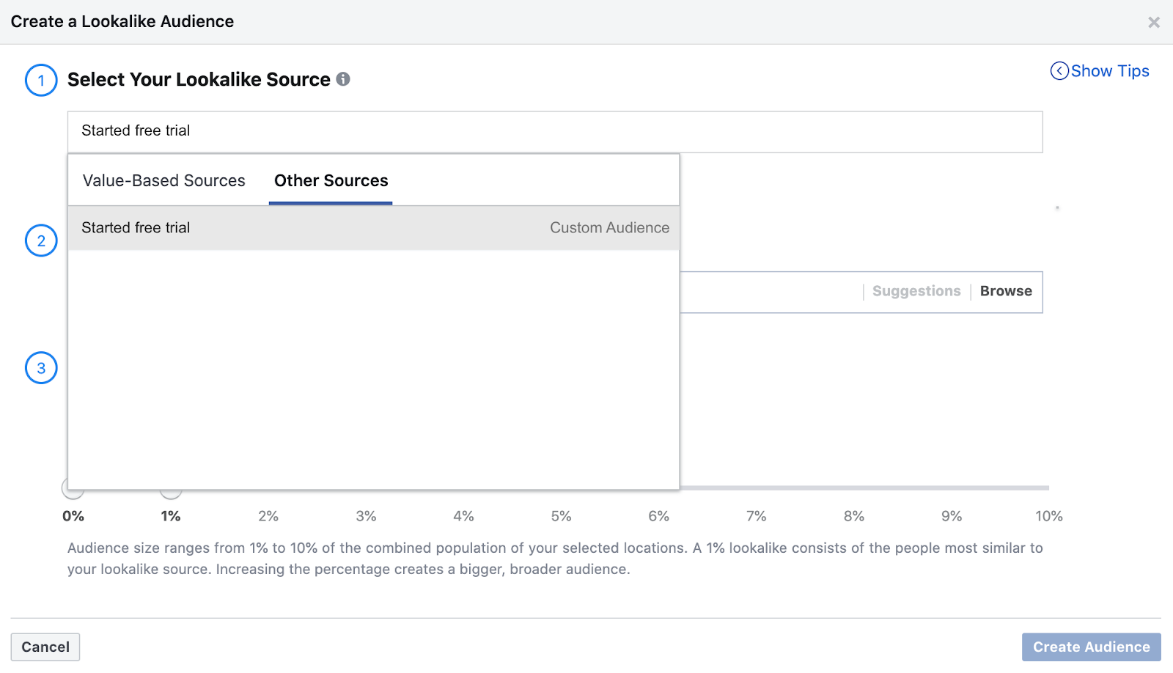Screen dimensions: 1173x673
Task: Switch to the Value-Based Sources tab
Action: (163, 181)
